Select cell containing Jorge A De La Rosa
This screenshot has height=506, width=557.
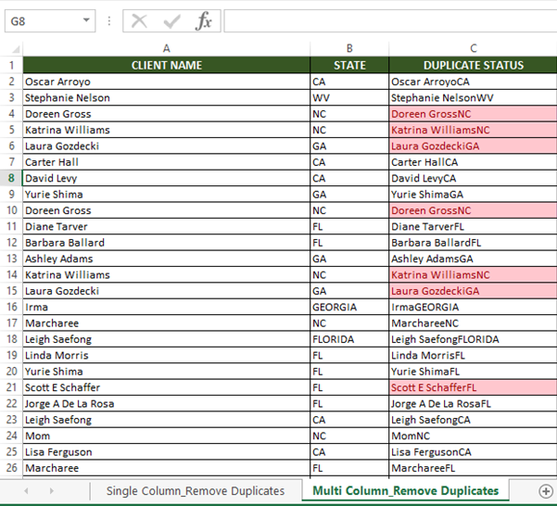(x=166, y=403)
